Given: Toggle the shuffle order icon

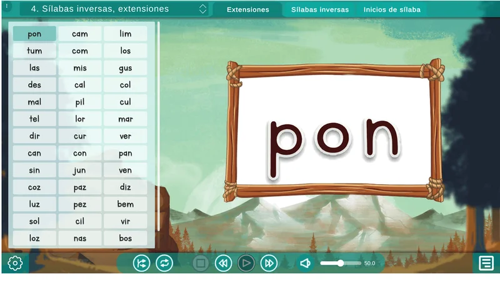Looking at the screenshot, I should [141, 263].
